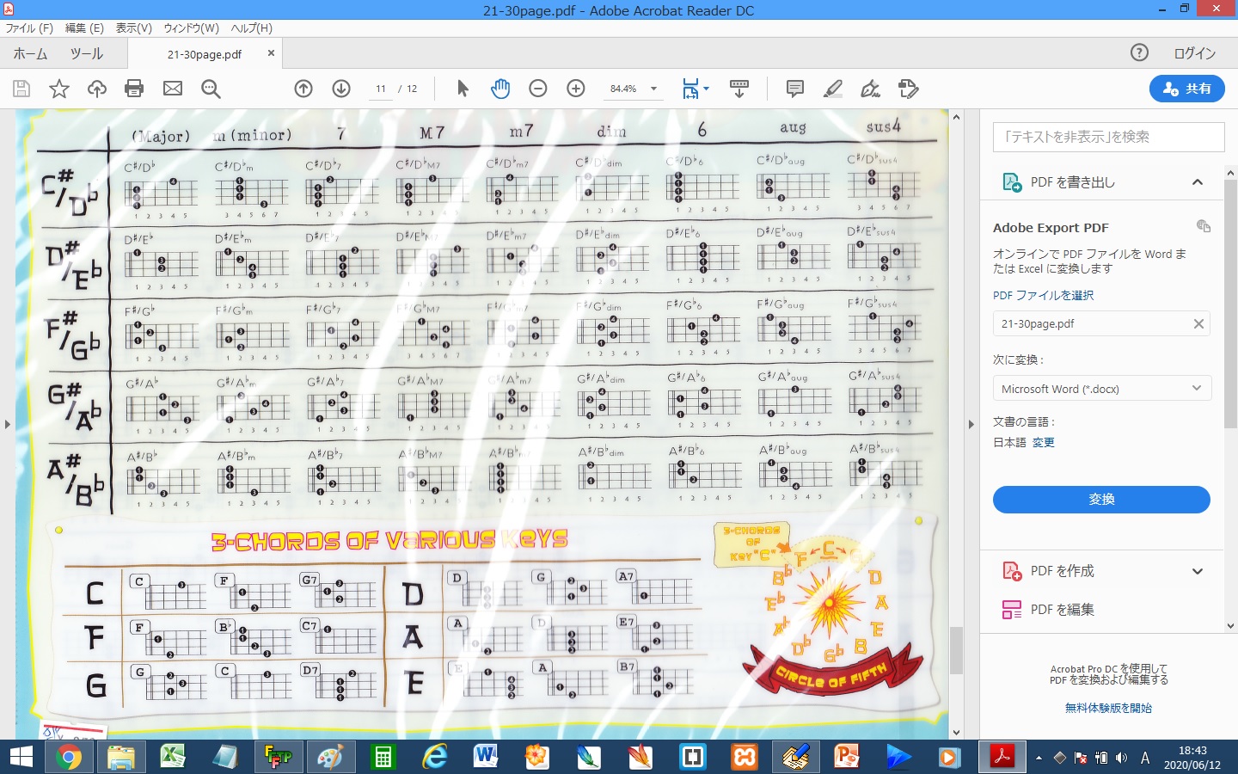Screen dimensions: 1238x774
Task: Send the file by email icon
Action: coord(173,89)
